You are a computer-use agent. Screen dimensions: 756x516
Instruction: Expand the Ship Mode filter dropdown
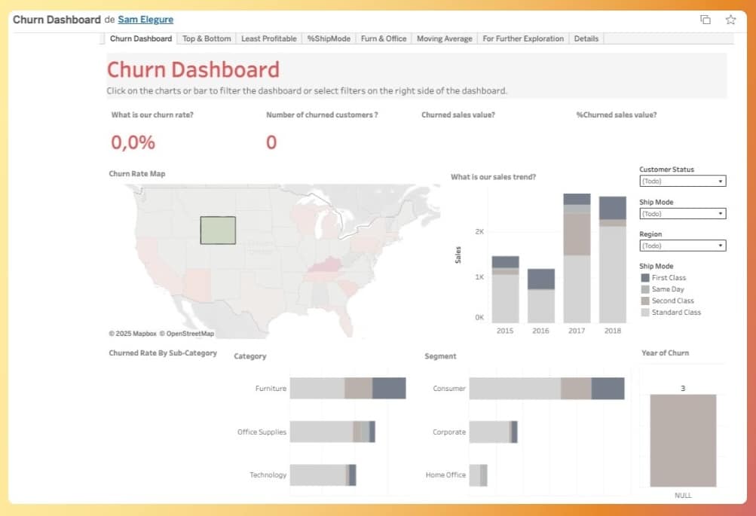[682, 214]
